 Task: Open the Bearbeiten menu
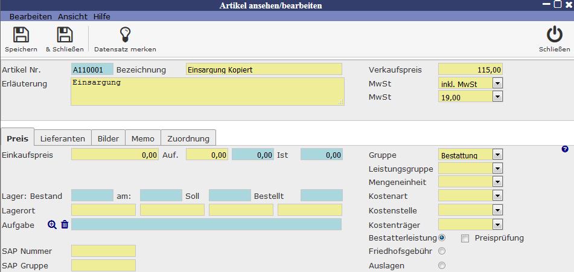click(31, 16)
